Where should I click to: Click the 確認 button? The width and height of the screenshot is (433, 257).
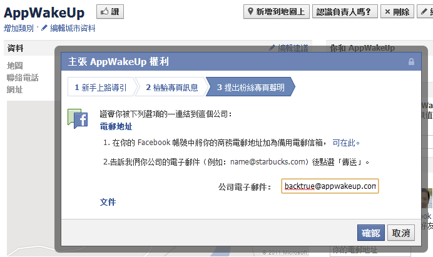click(x=371, y=233)
